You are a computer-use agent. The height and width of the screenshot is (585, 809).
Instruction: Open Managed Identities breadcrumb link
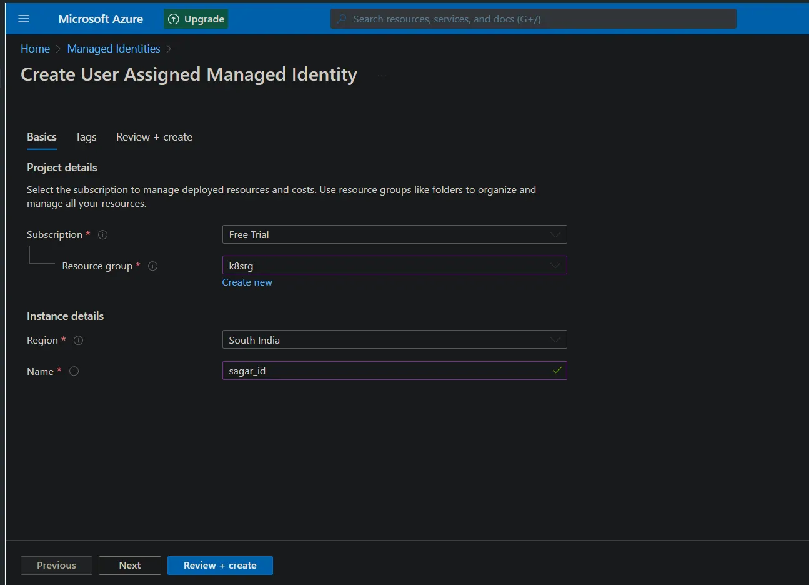(114, 49)
